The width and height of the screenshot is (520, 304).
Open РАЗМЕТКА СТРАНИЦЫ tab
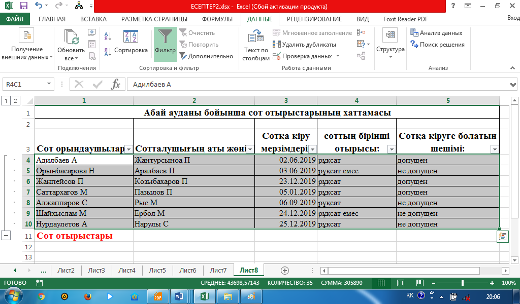click(154, 19)
